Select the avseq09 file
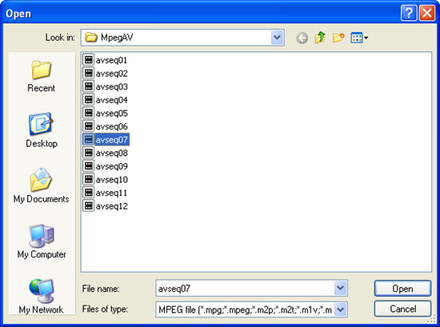 pyautogui.click(x=106, y=166)
